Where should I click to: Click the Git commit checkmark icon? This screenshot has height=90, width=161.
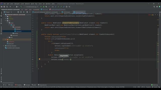tap(58, 7)
